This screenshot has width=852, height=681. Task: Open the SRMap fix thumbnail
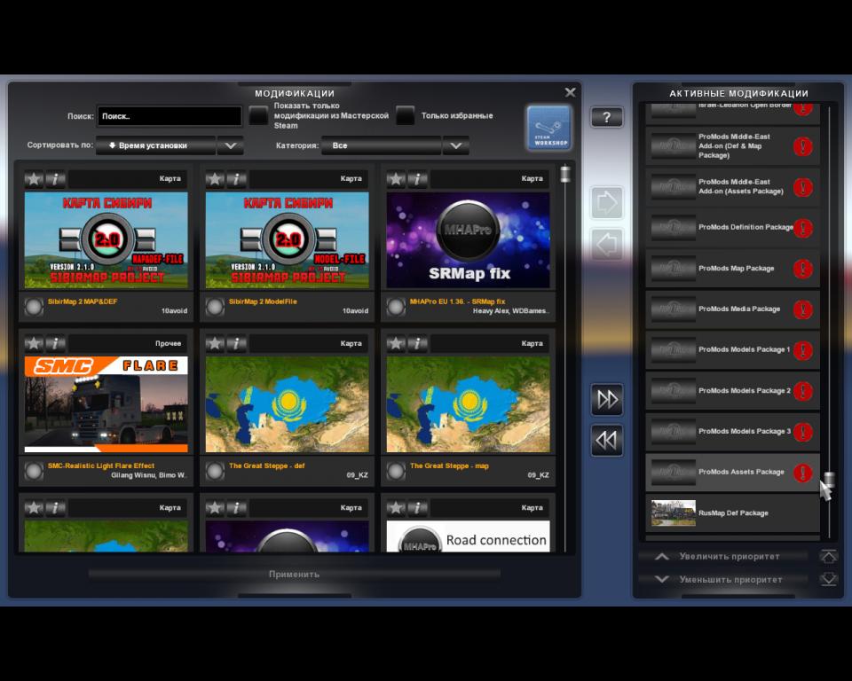[x=468, y=240]
